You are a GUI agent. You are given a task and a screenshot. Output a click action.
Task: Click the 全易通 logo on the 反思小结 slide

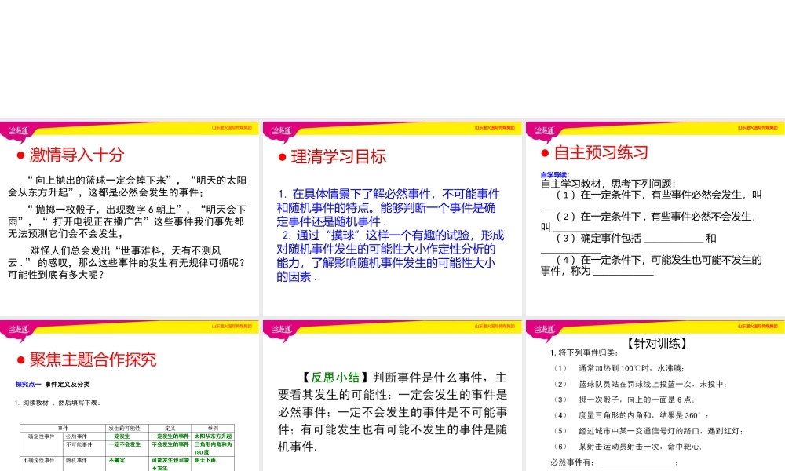[x=281, y=328]
